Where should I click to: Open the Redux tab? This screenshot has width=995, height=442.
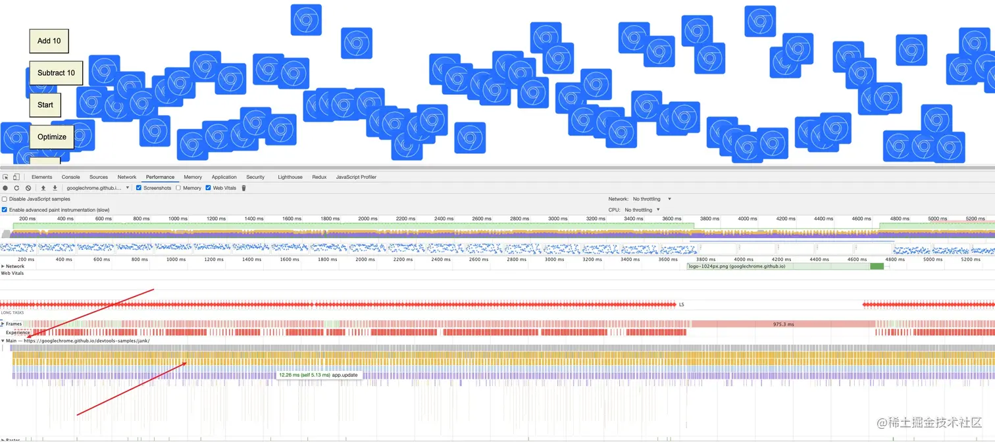pyautogui.click(x=319, y=177)
